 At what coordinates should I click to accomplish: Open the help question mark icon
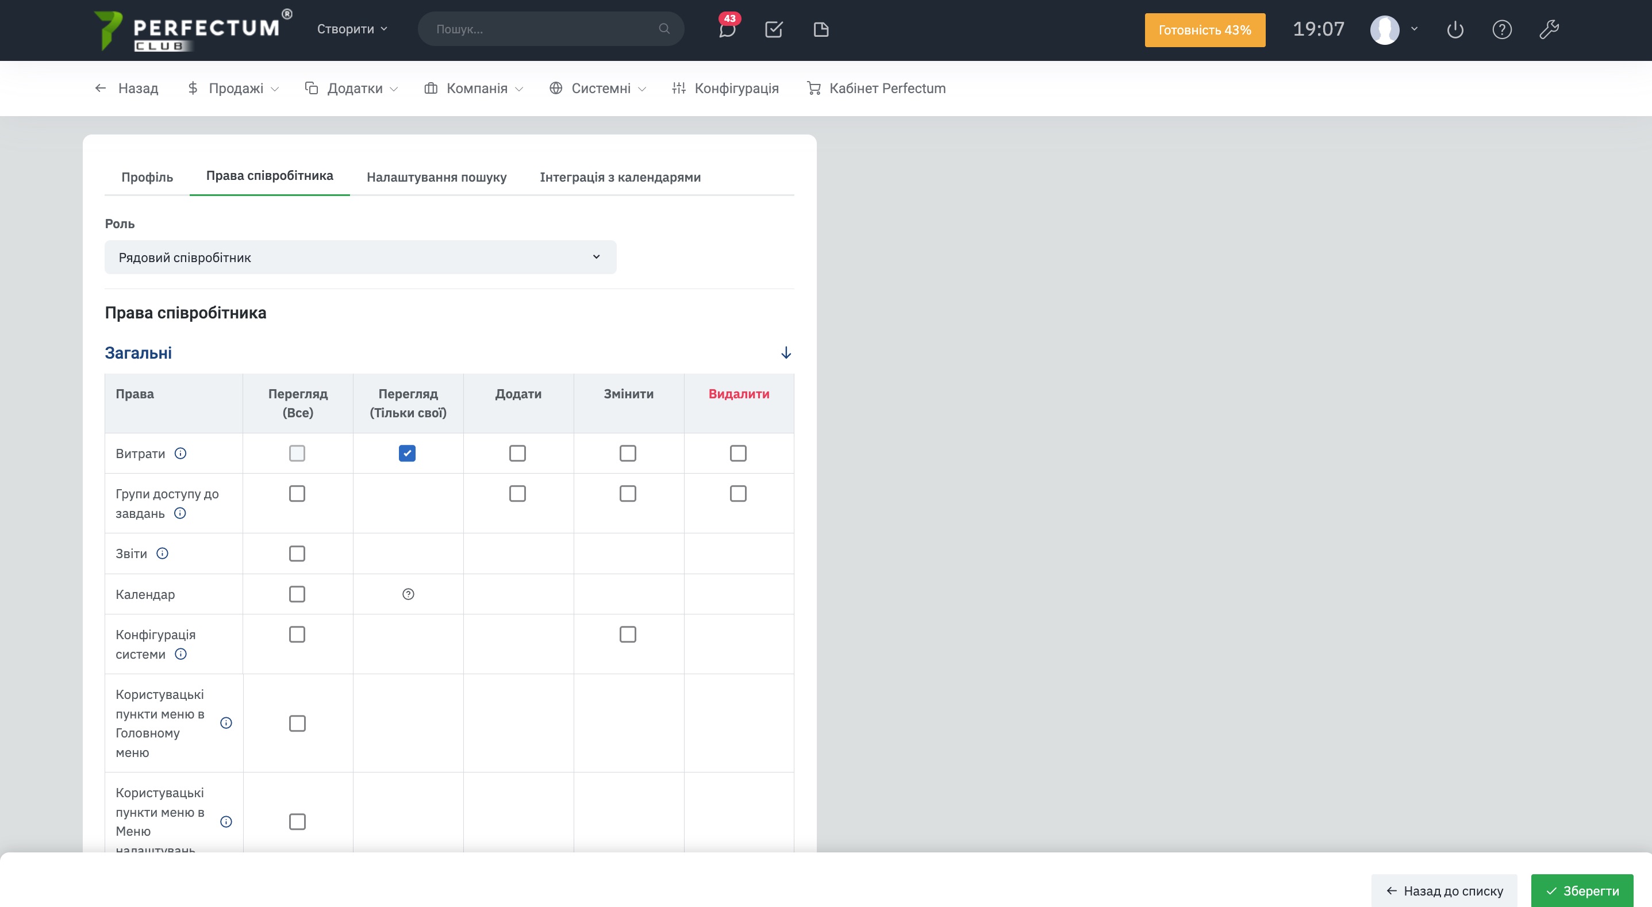tap(1501, 29)
